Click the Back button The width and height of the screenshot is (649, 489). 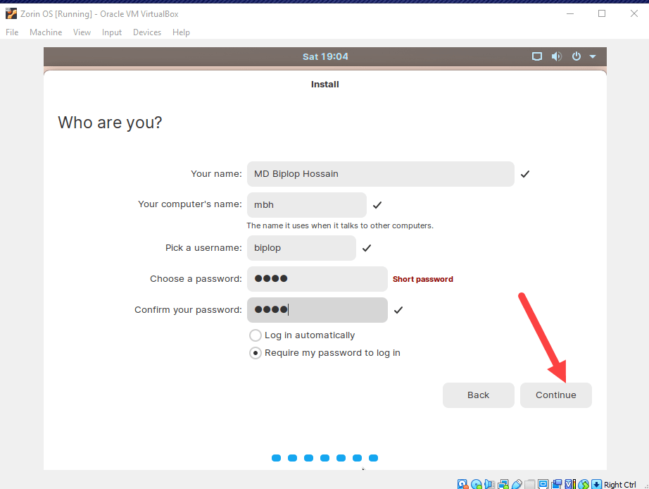[478, 395]
